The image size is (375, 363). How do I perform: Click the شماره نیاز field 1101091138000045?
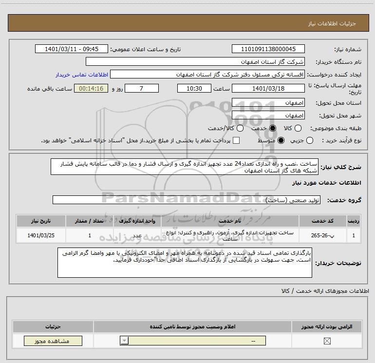[x=268, y=49]
